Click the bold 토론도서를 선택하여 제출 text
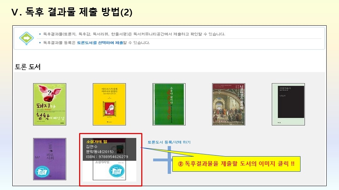 pyautogui.click(x=100, y=43)
